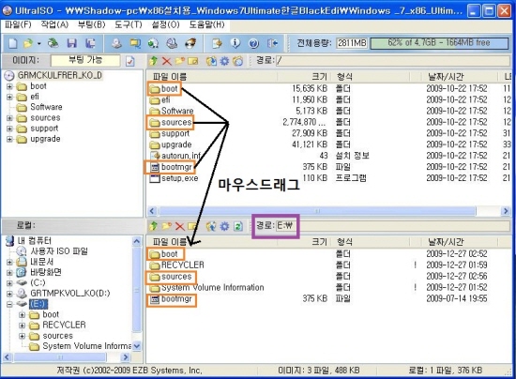Screen dimensions: 516x379
Task: Click the Rename icon in image pane toolbar
Action: point(193,61)
